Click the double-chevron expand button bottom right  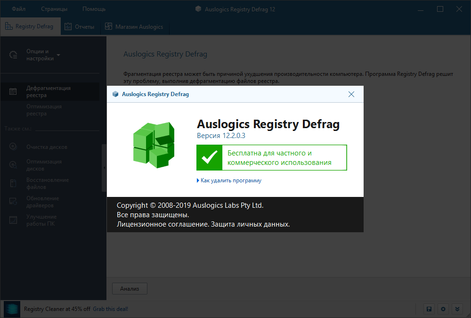457,309
